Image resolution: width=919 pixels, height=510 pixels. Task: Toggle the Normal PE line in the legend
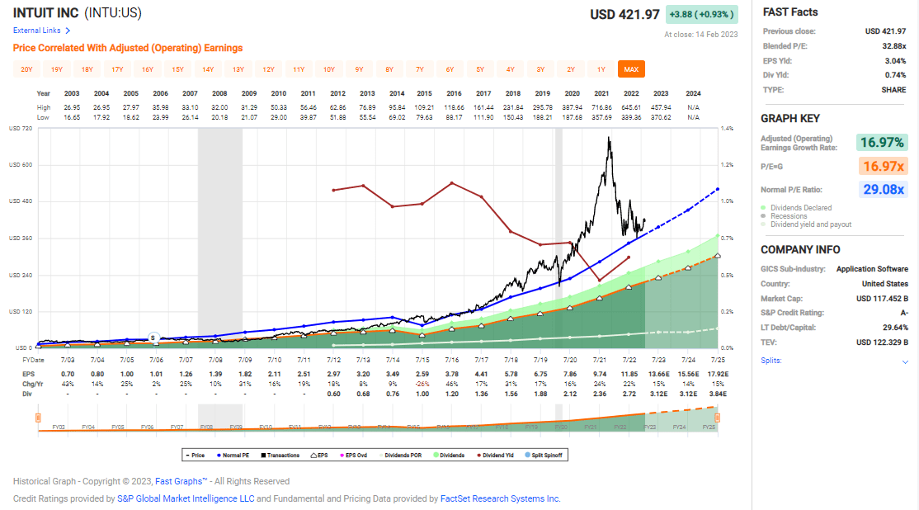click(235, 455)
